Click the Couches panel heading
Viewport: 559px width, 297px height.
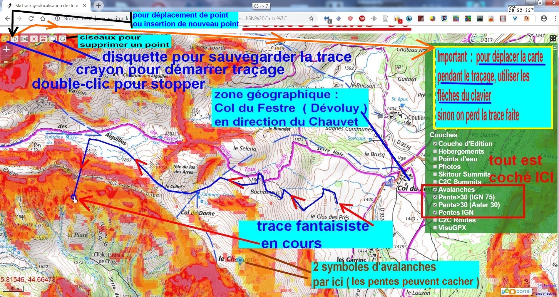pyautogui.click(x=443, y=135)
